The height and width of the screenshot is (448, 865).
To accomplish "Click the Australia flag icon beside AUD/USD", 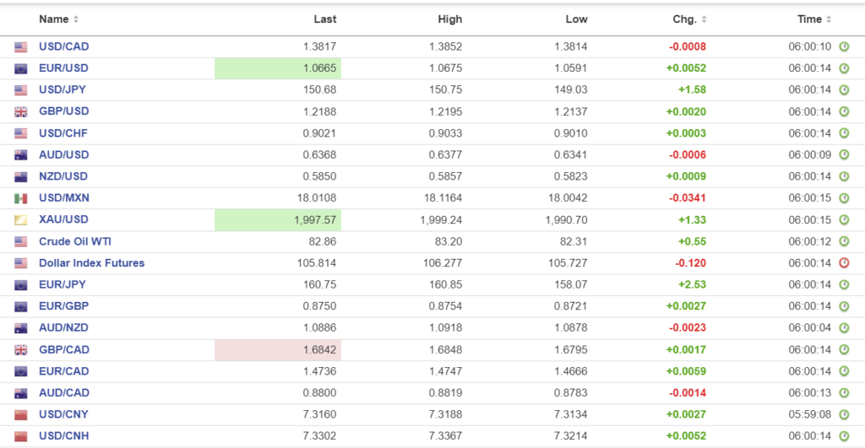I will click(x=21, y=155).
